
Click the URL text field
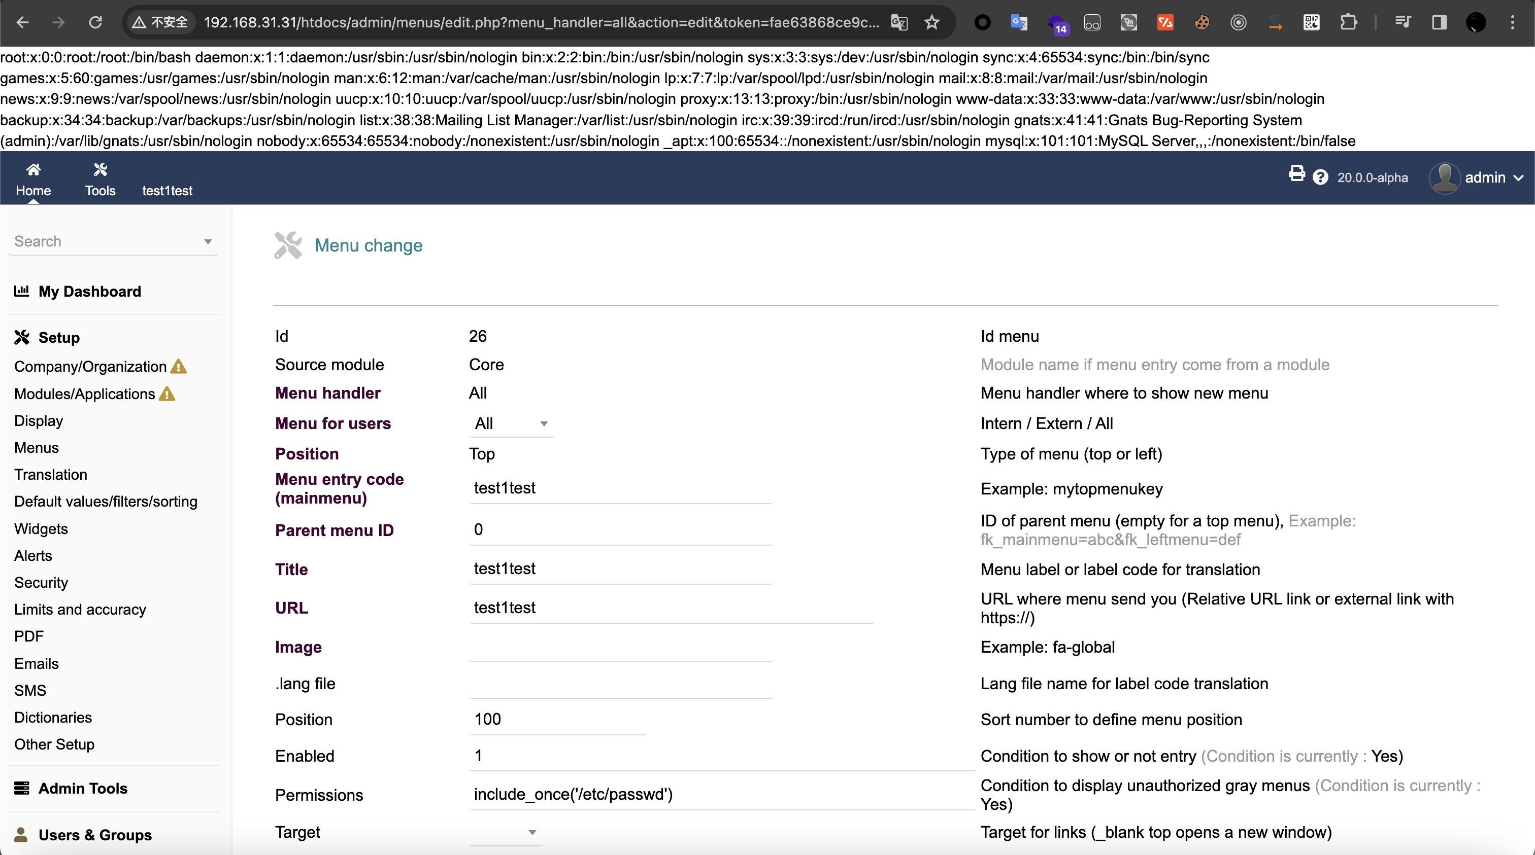point(671,608)
